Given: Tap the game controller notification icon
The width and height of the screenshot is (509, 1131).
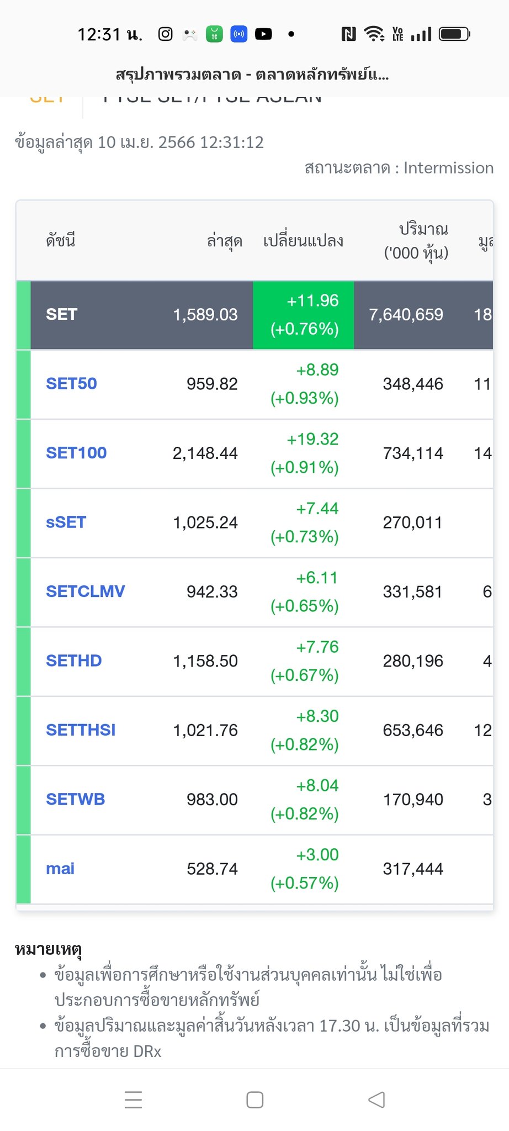Looking at the screenshot, I should pos(190,34).
